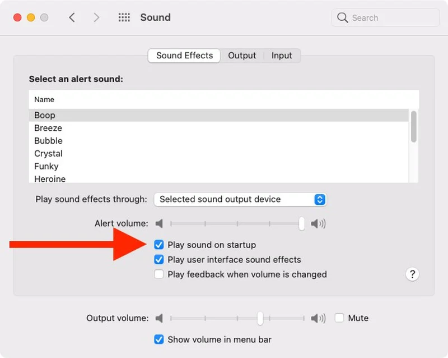Click the loud speaker icon beside Output volume
This screenshot has height=358, width=448.
click(x=318, y=318)
